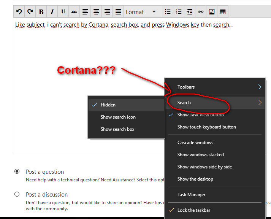Toggle Bold formatting
This screenshot has width=271, height=219.
coord(41,12)
